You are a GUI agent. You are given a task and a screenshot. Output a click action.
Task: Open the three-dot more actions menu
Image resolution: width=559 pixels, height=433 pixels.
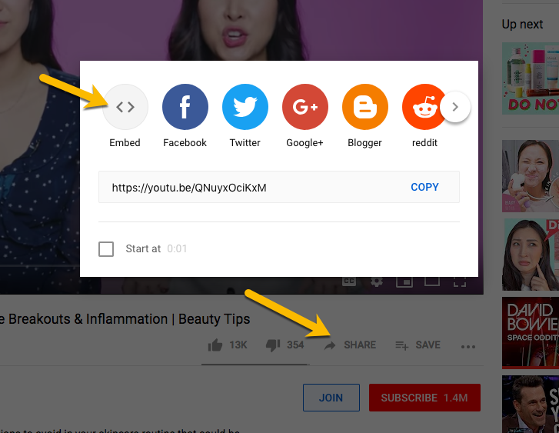pyautogui.click(x=468, y=346)
